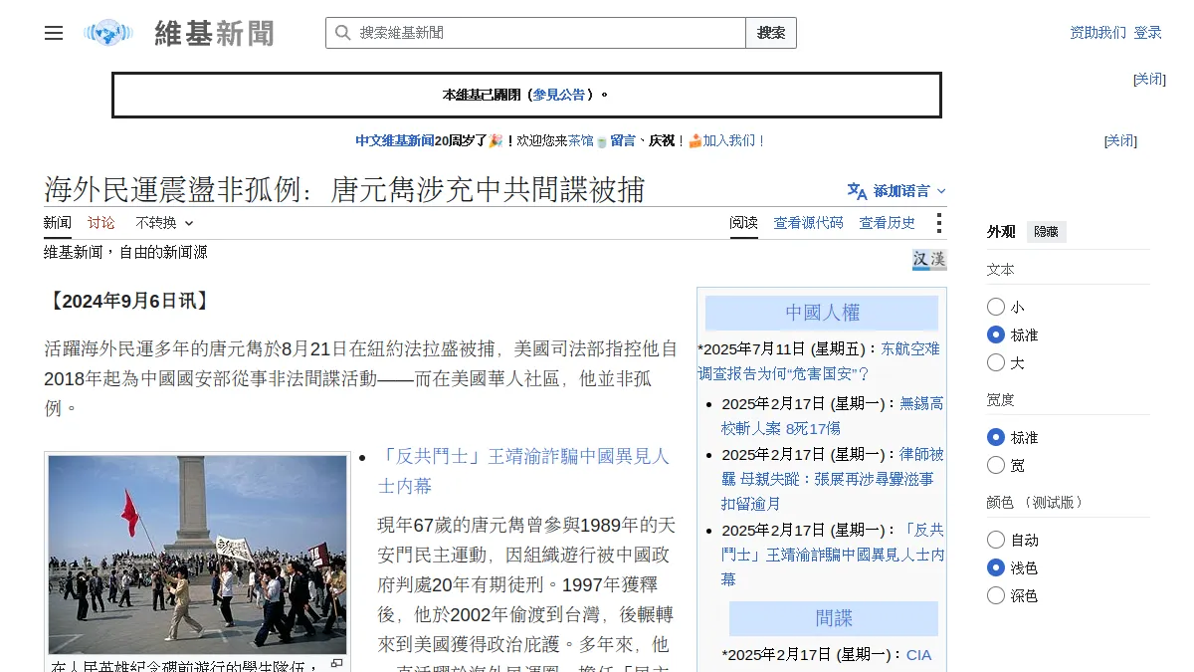The image size is (1194, 672).
Task: Open the 资助我们 donate link
Action: (x=1098, y=33)
